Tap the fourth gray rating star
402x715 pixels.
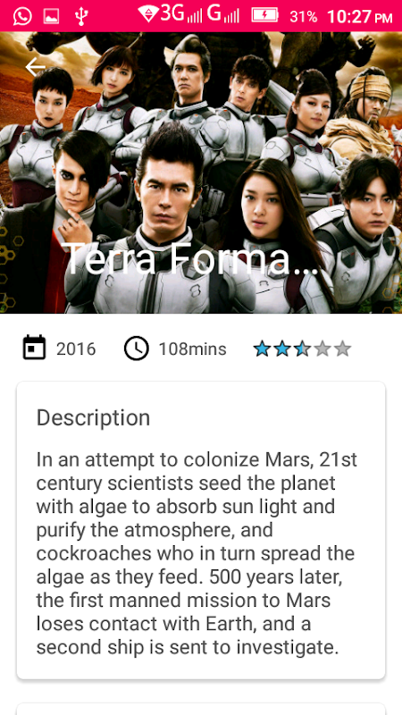(x=322, y=349)
